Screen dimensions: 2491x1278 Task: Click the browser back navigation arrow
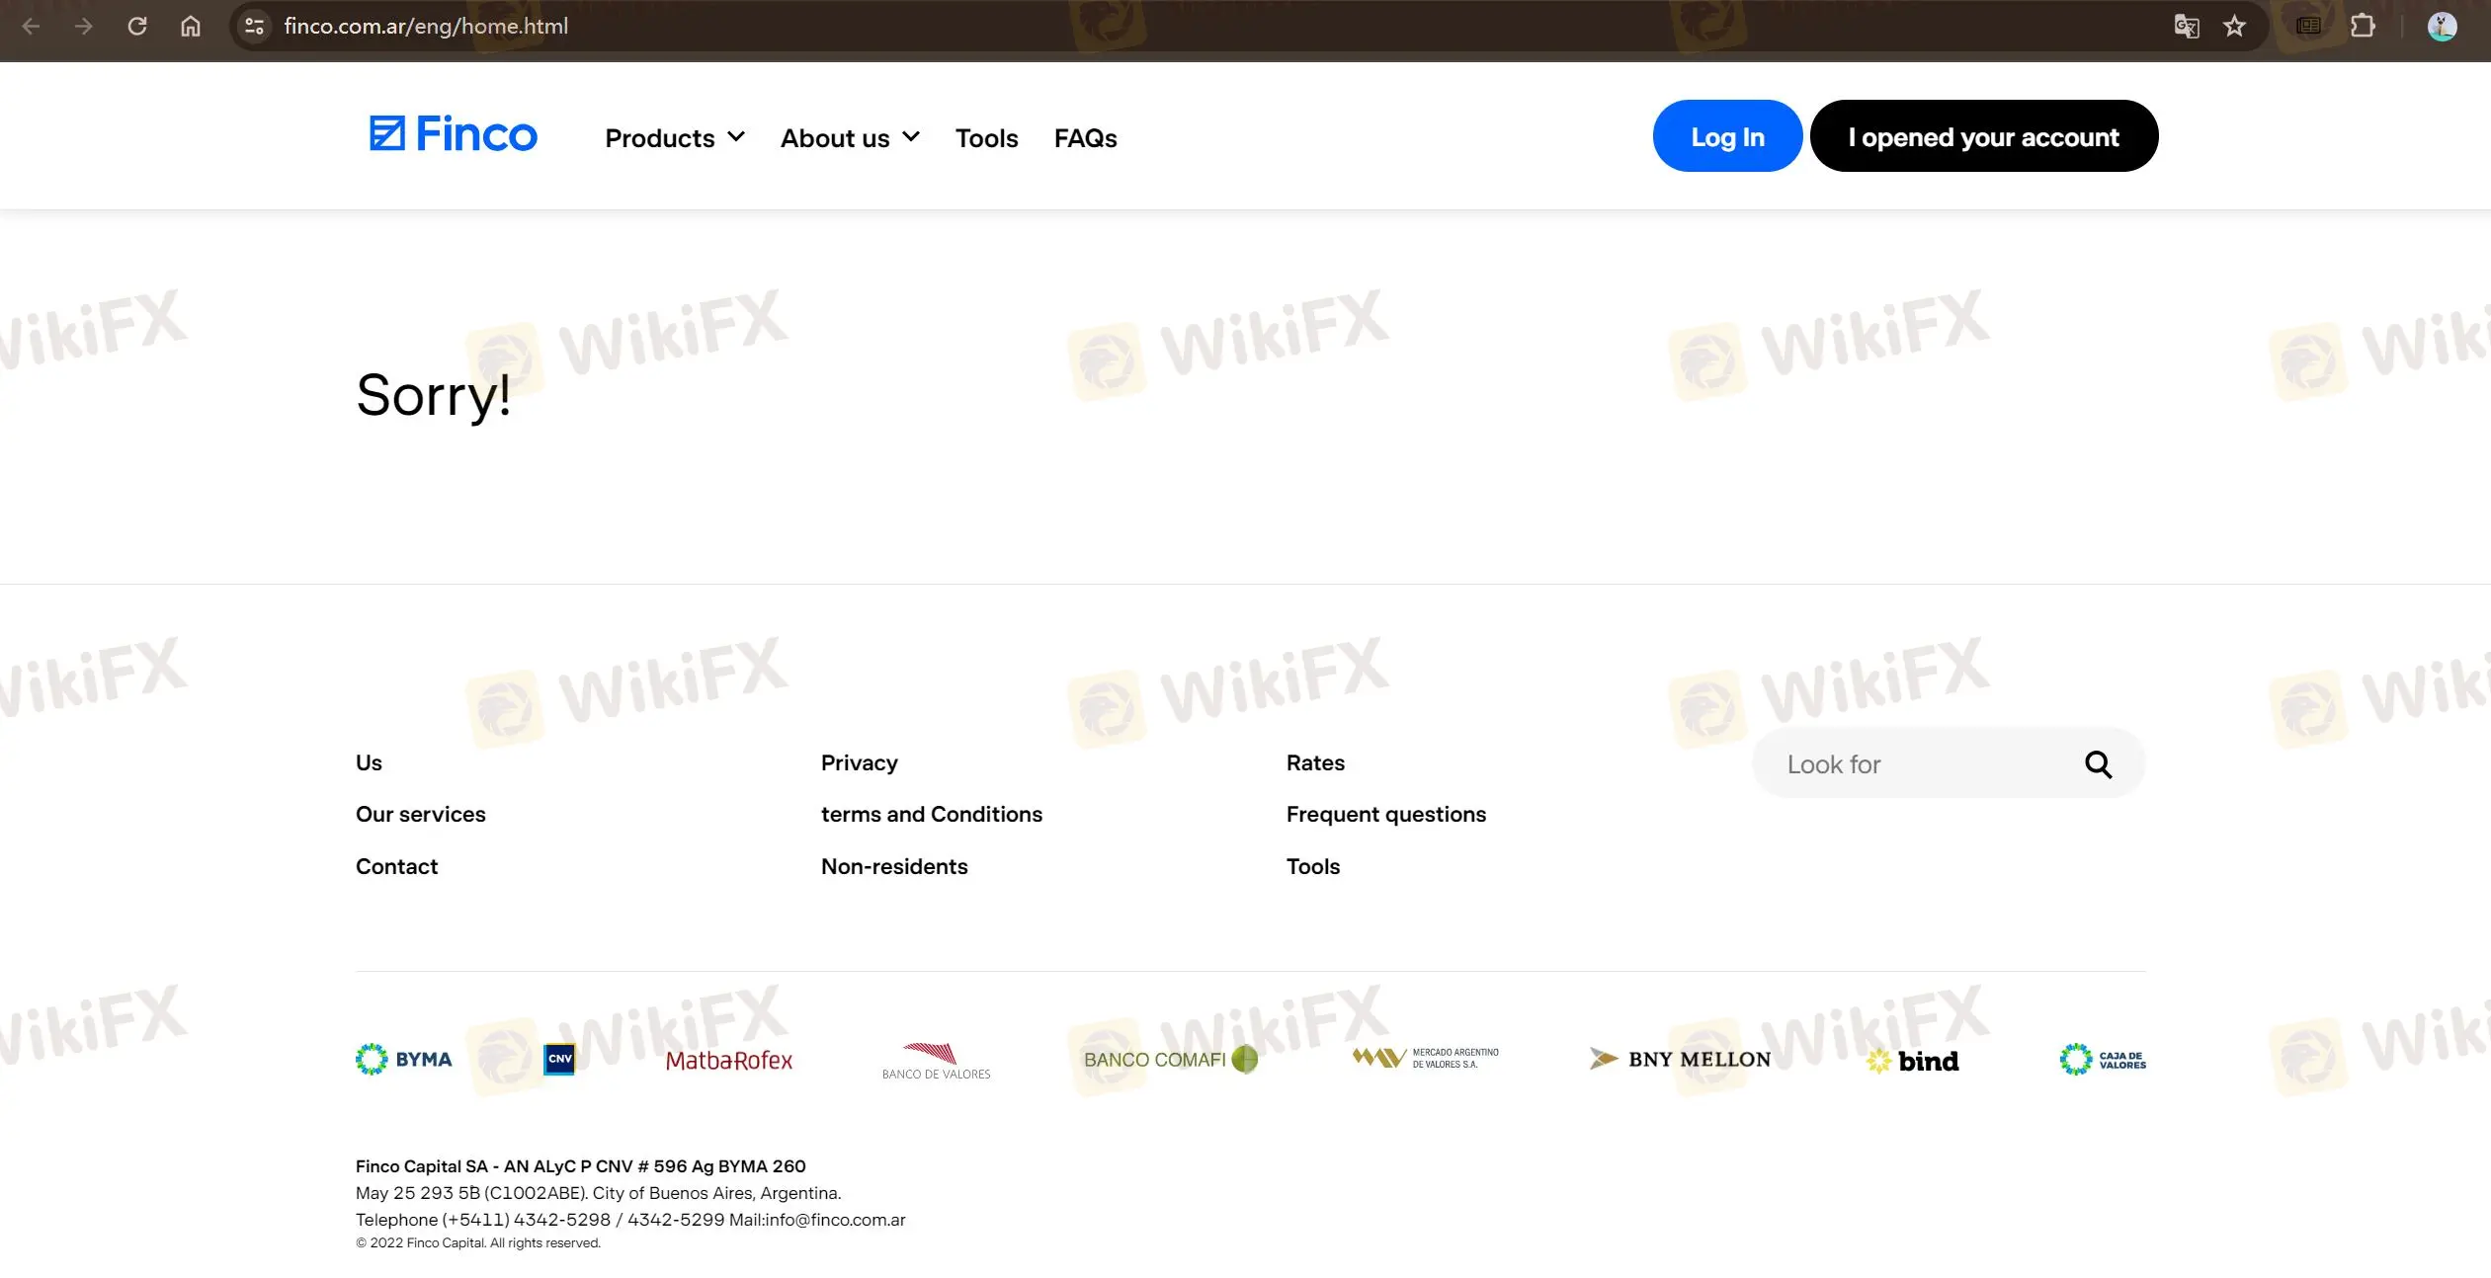coord(31,26)
